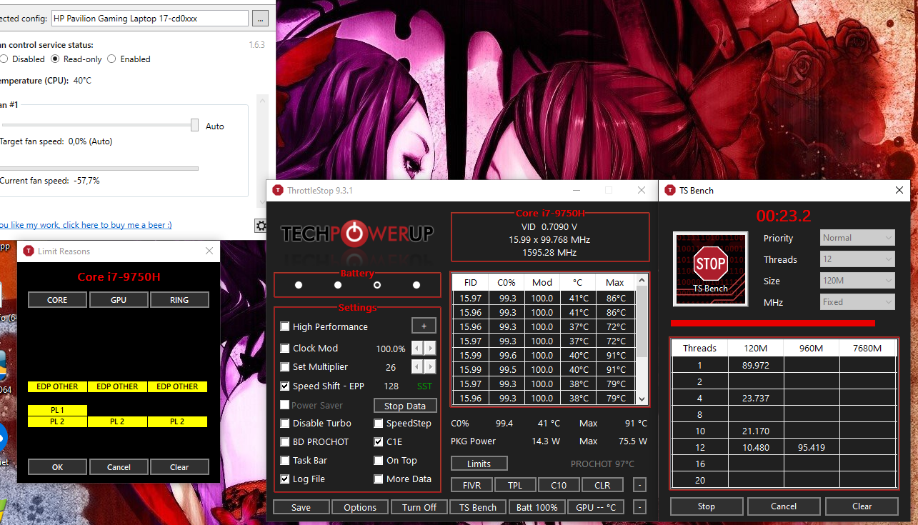Click the CLR button in ThrottleStop
The image size is (918, 525).
(602, 485)
